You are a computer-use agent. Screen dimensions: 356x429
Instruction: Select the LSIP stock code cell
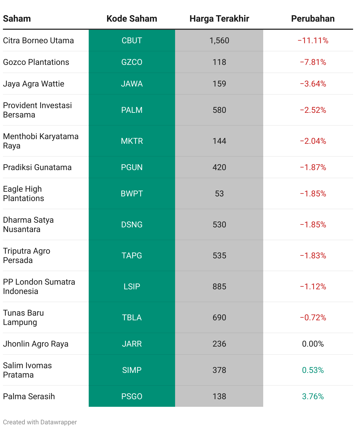132,286
